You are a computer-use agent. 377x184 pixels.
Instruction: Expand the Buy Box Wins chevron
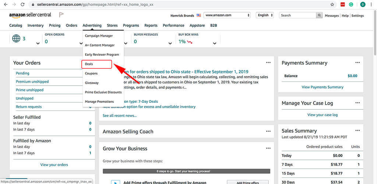pos(215,43)
